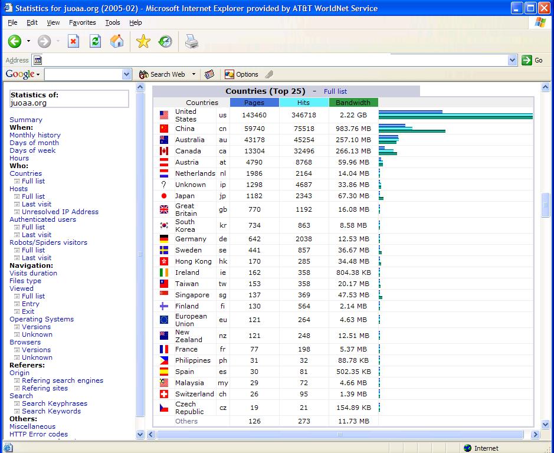The height and width of the screenshot is (453, 554).
Task: Open the Days of week link
Action: tap(32, 150)
